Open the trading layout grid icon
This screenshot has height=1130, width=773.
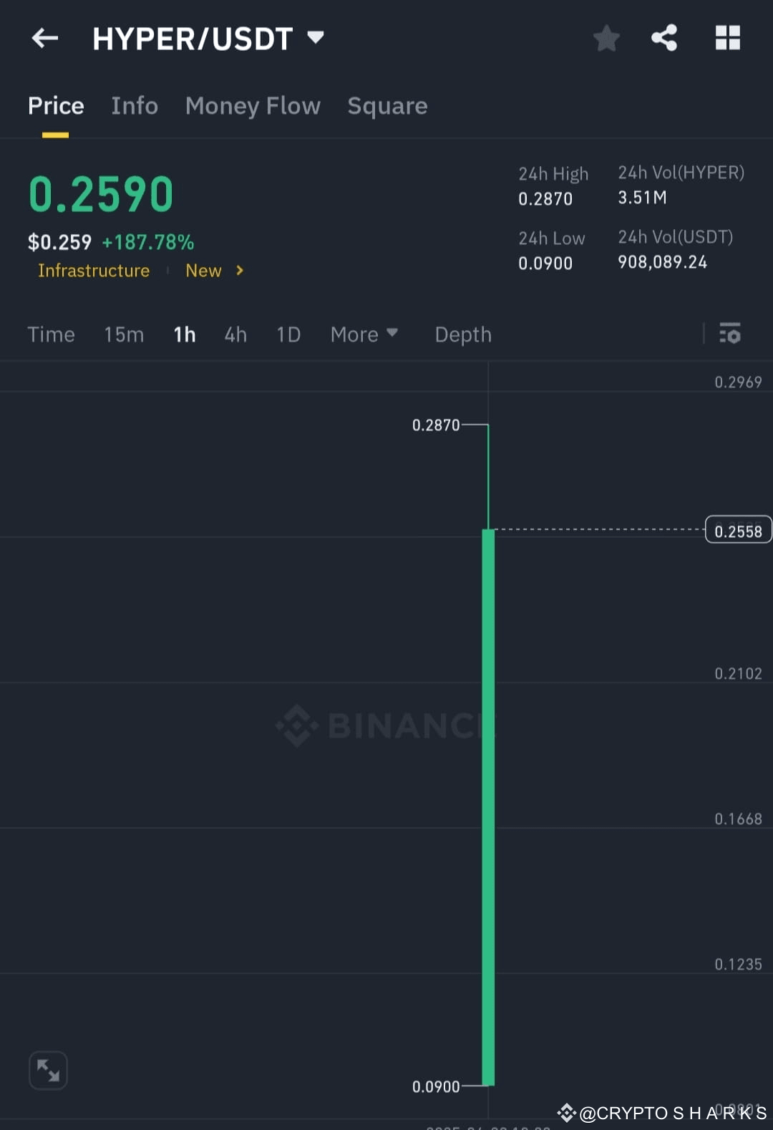[x=728, y=38]
